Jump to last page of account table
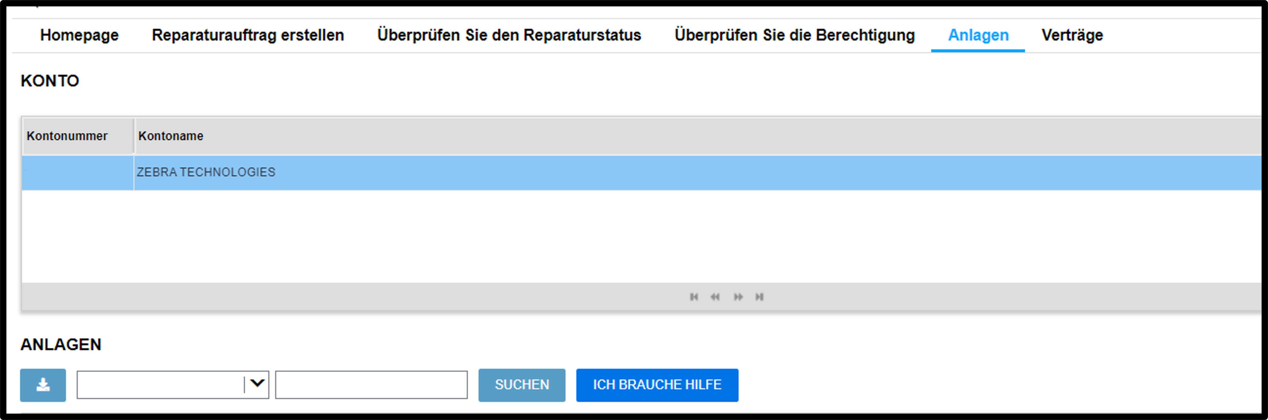Screen dimensions: 1268x420 tap(759, 296)
